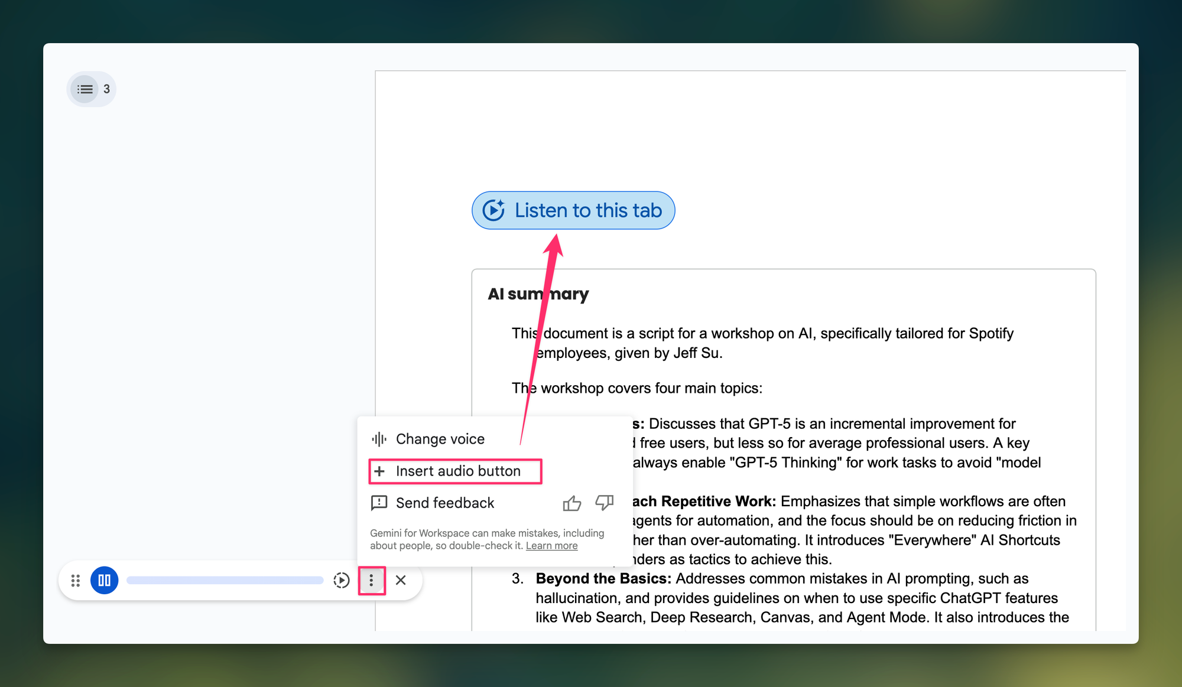Click the Beyond the Basics list item

click(x=603, y=578)
